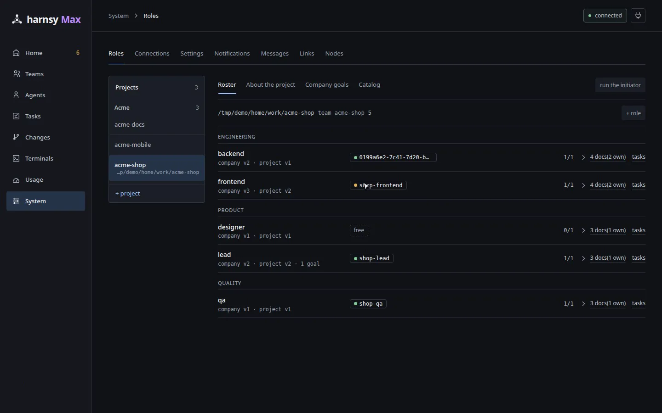The width and height of the screenshot is (662, 413).
Task: Show the About the project tab
Action: (271, 85)
